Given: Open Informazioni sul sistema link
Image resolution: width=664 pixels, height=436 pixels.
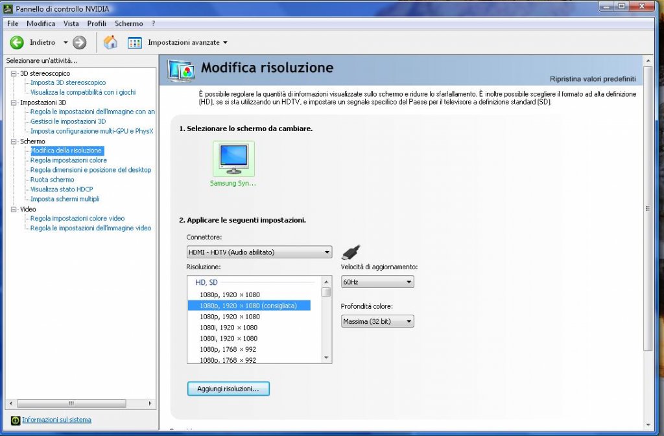Looking at the screenshot, I should click(x=57, y=420).
